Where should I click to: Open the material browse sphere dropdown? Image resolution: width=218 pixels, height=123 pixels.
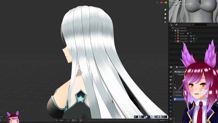[x=176, y=88]
